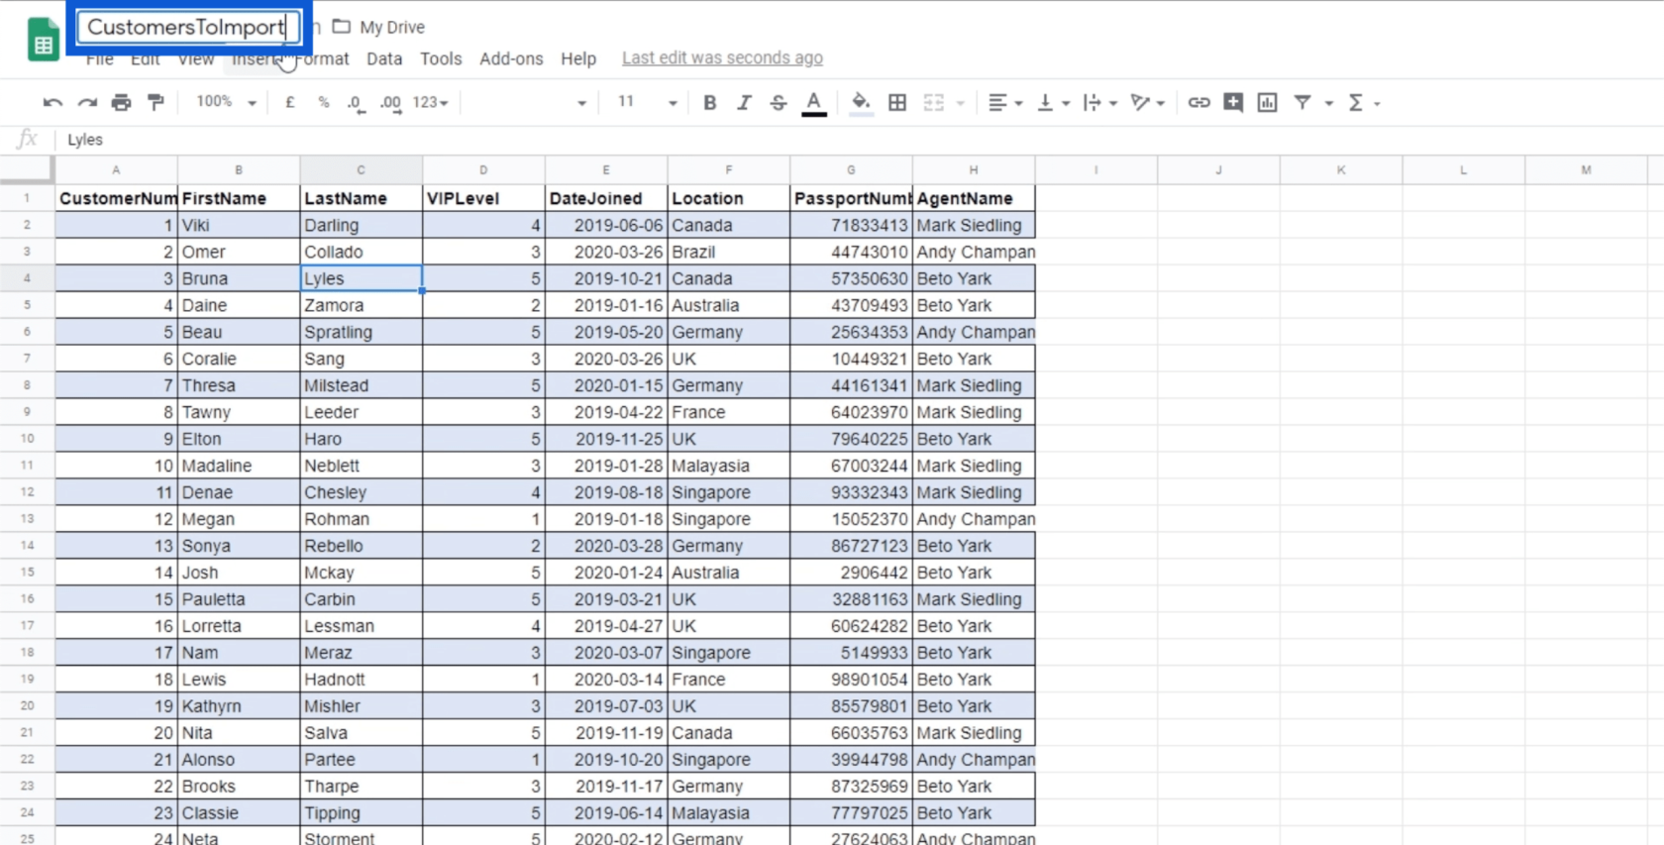Select cell with passport 71833413
Screen dimensions: 1664x845
pyautogui.click(x=851, y=225)
